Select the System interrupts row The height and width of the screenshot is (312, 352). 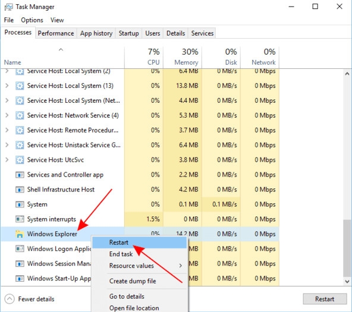(x=140, y=219)
